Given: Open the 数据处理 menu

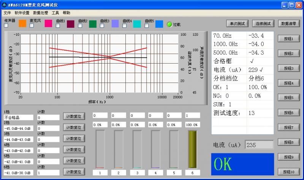Looking at the screenshot, I should pos(41,13).
